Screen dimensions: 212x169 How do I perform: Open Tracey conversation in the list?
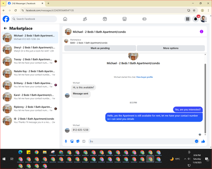point(30,61)
